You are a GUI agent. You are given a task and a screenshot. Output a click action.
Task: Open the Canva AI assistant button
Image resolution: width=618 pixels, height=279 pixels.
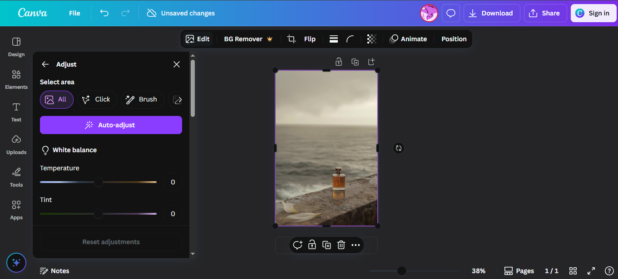click(x=16, y=262)
